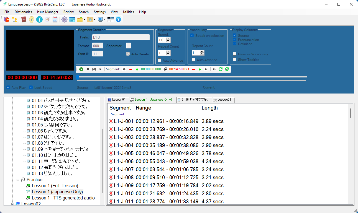The height and width of the screenshot is (213, 358).
Task: Click the colored folders toolbar icon
Action: (80, 19)
